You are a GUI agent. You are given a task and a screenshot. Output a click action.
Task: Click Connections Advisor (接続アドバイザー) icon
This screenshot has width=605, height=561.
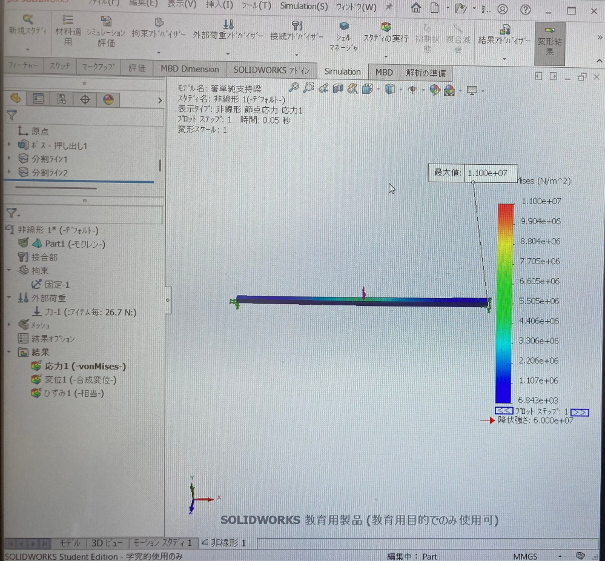(x=296, y=26)
